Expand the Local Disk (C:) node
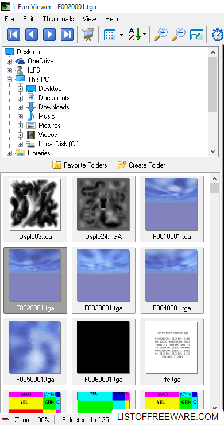The height and width of the screenshot is (425, 224). pyautogui.click(x=20, y=144)
